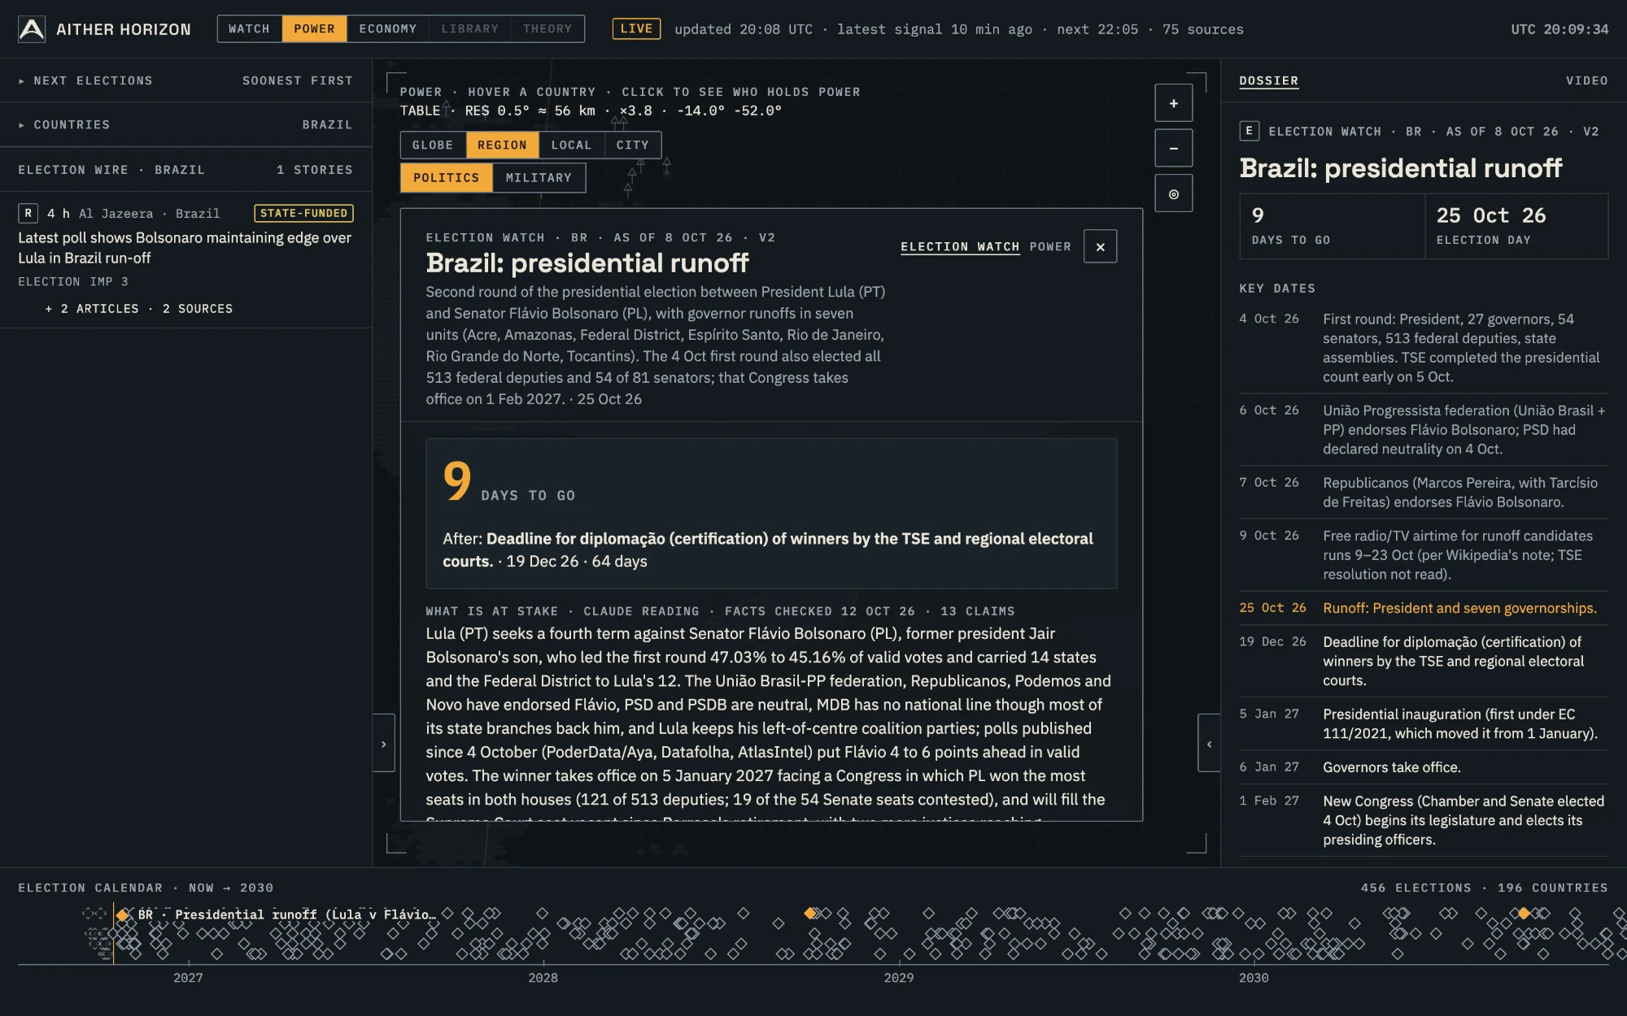Set map scale to GLOBE
1627x1016 pixels.
[x=433, y=145]
